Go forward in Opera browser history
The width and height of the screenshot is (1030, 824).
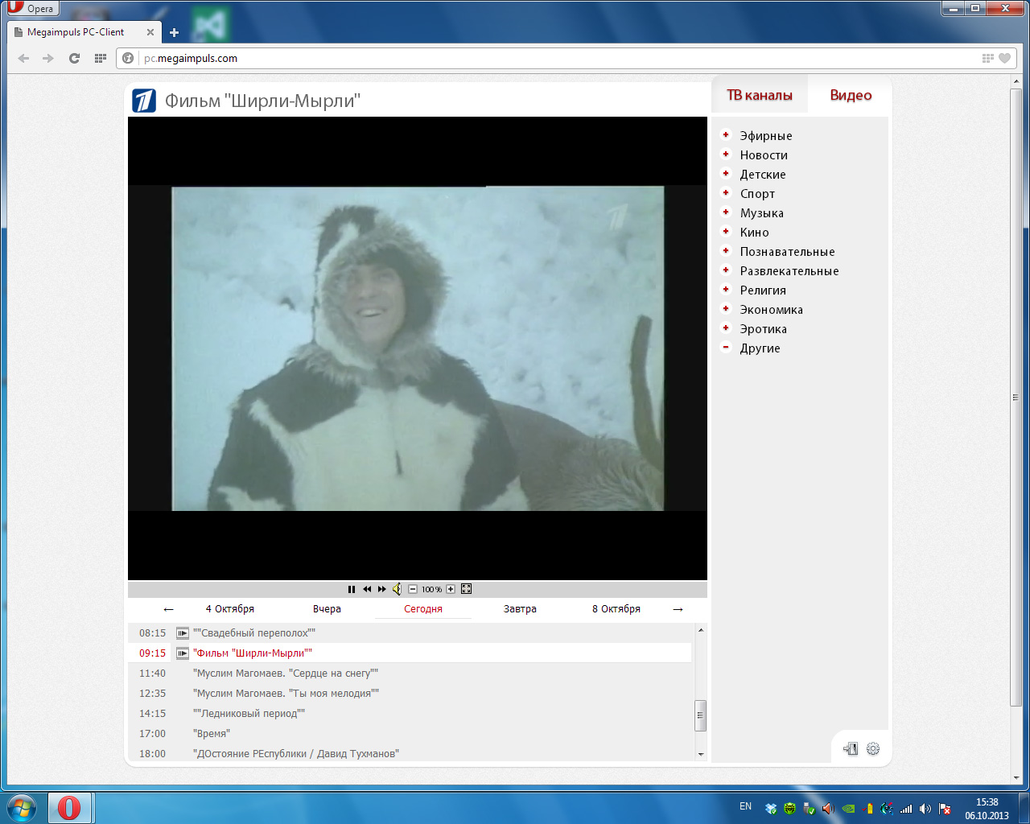point(48,58)
